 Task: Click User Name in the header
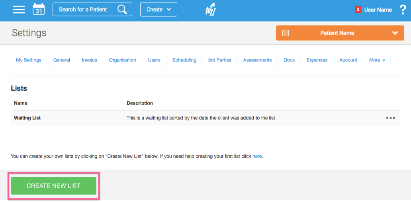(x=378, y=10)
